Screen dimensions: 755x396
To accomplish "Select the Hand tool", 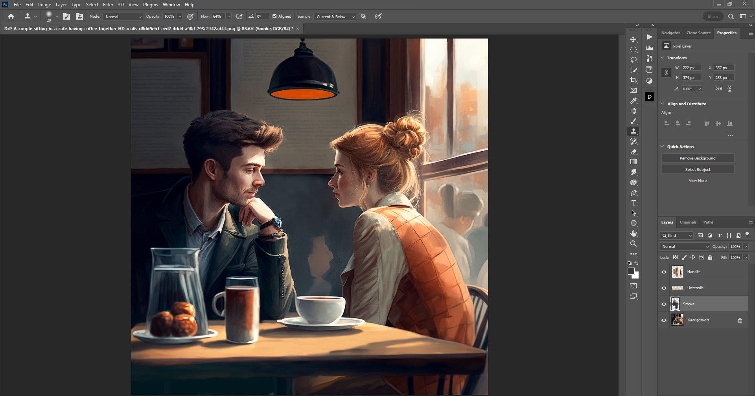I will point(633,233).
